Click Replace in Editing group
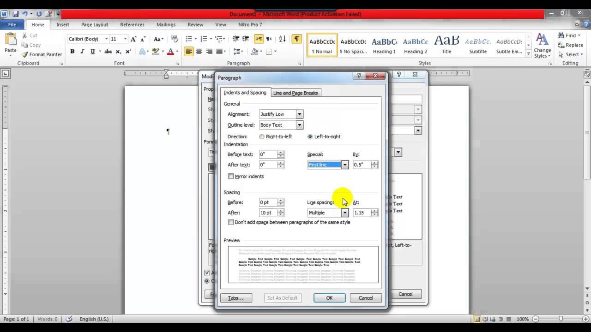The height and width of the screenshot is (332, 591). pos(570,45)
